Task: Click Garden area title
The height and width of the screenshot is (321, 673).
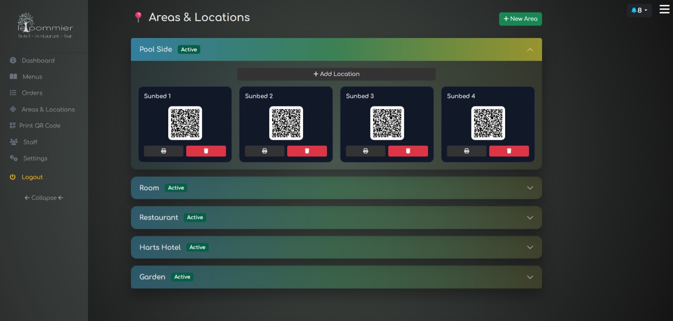Action: pos(152,277)
